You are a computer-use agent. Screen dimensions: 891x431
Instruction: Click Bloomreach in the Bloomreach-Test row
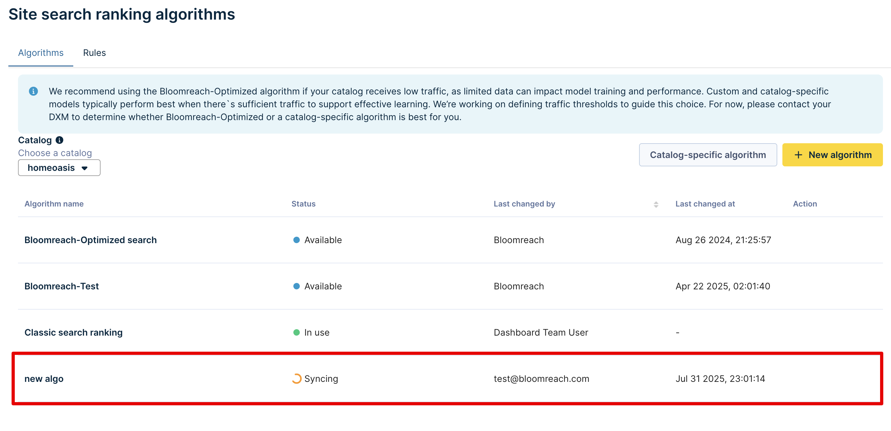tap(519, 286)
